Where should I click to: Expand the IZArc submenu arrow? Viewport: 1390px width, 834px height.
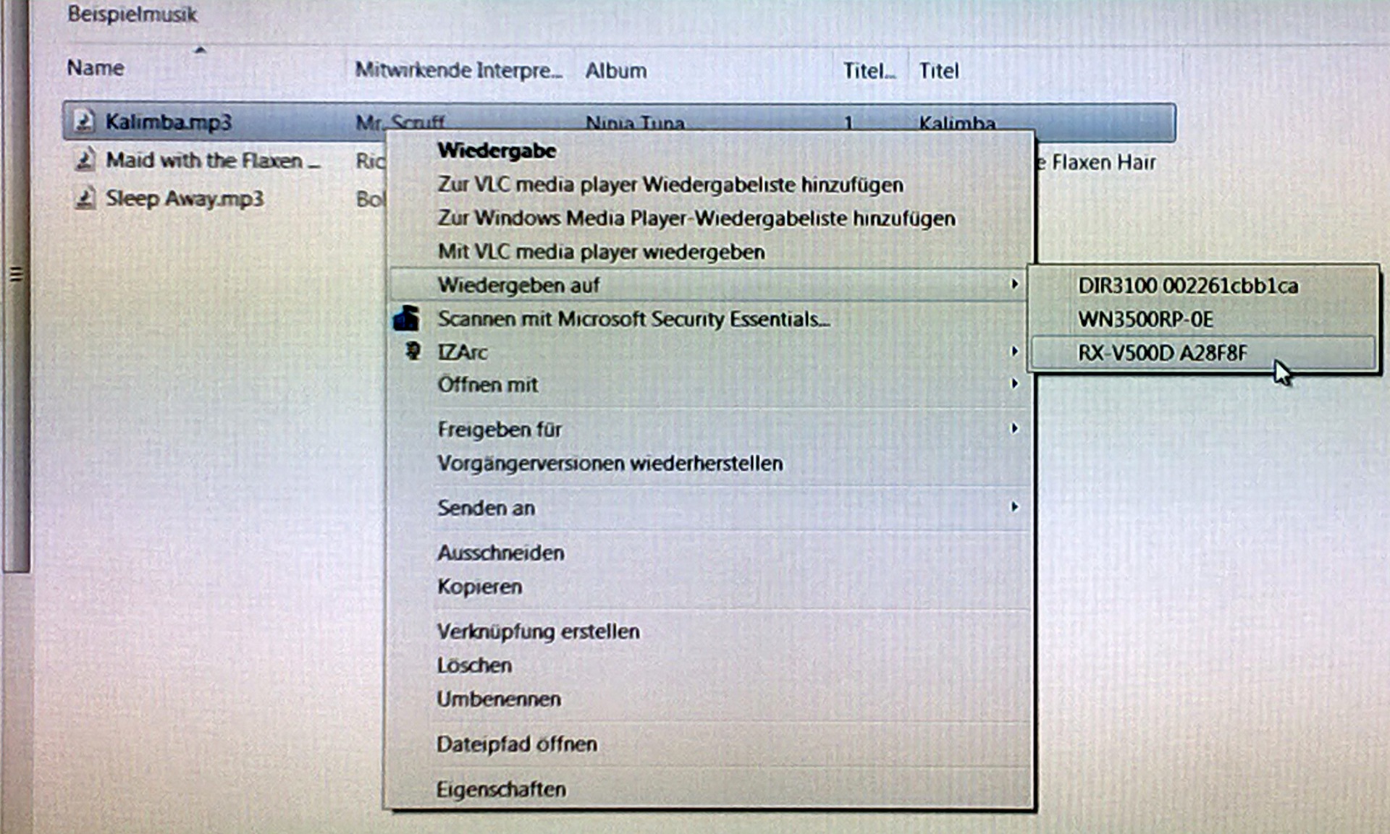(x=1015, y=352)
